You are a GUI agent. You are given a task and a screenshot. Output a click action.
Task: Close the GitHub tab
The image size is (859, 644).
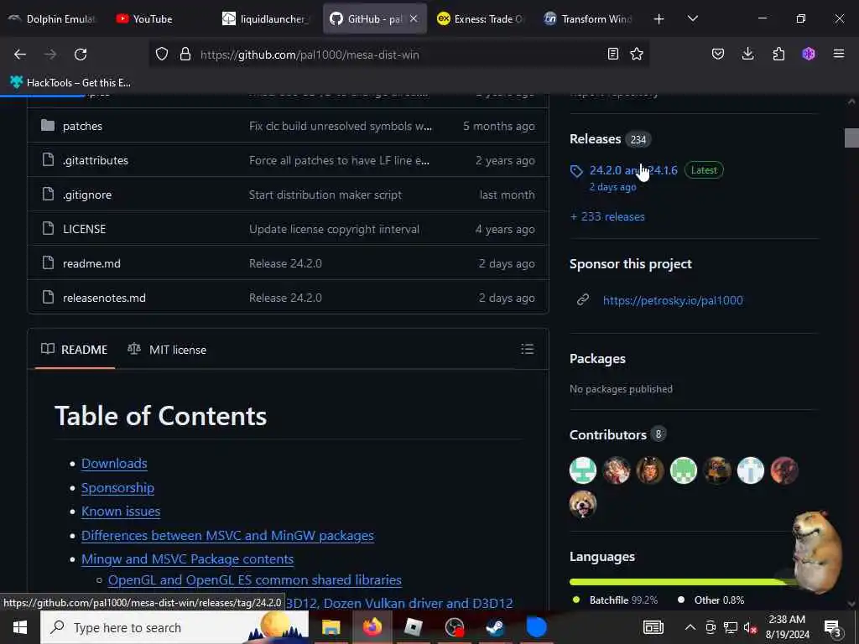(x=414, y=19)
